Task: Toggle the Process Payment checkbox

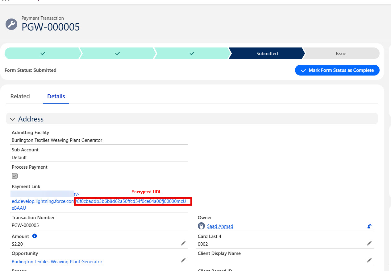Action: click(15, 176)
